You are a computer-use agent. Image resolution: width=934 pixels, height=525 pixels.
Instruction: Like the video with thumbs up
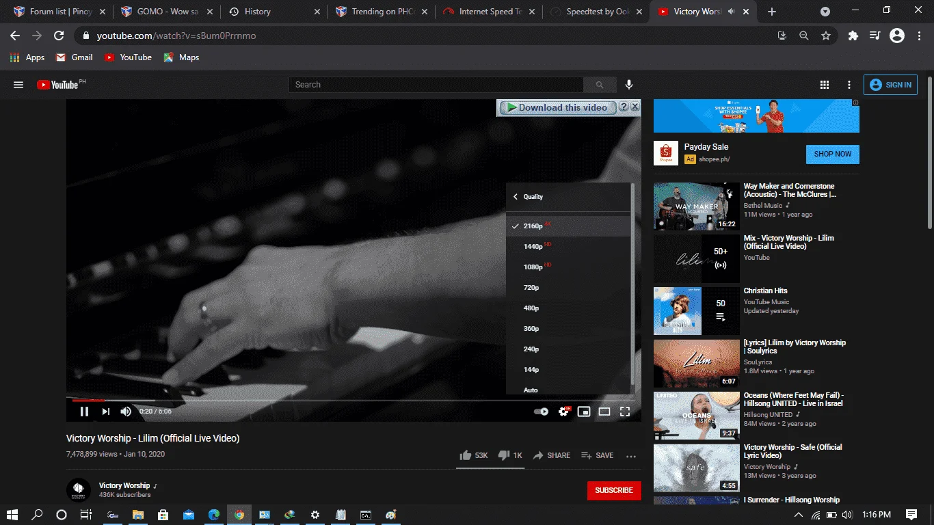(473, 455)
